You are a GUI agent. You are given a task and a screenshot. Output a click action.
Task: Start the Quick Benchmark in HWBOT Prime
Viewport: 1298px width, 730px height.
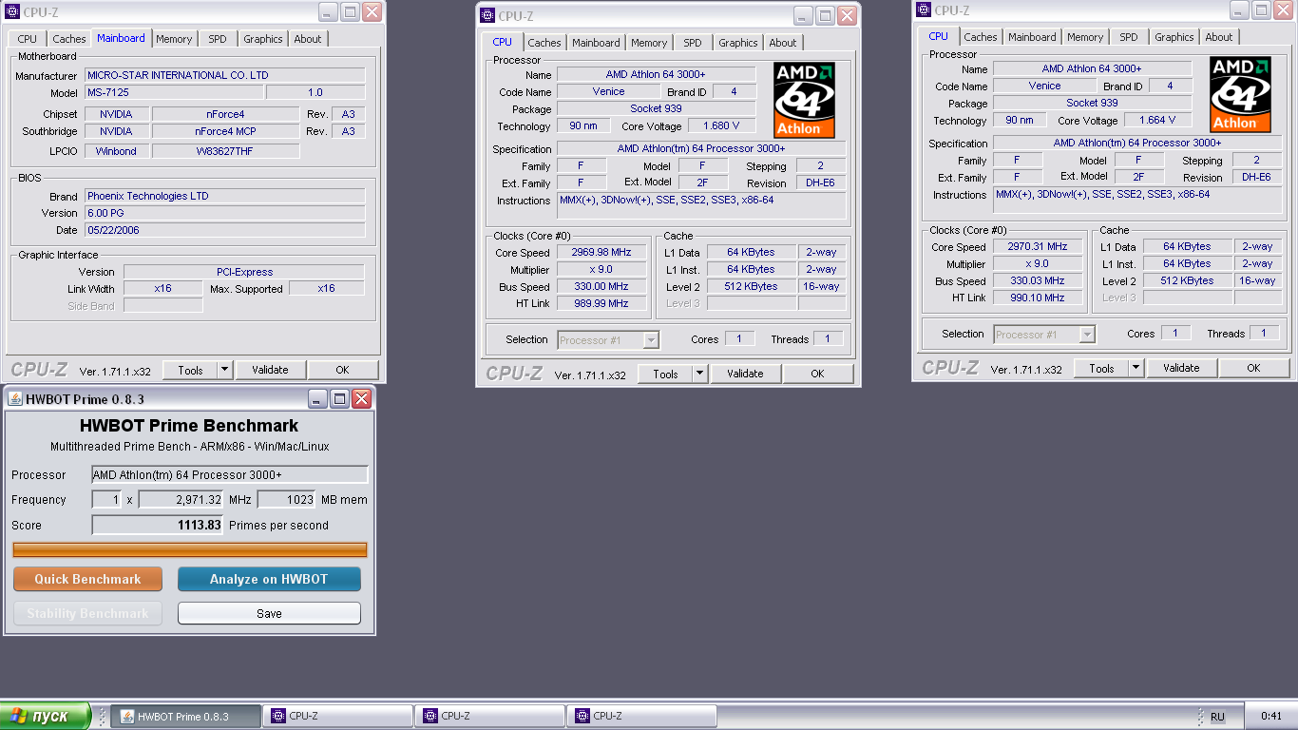coord(87,579)
